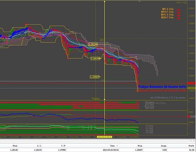Click the top handle of the yellow vertical line
This screenshot has height=152, width=196.
(104, 2)
